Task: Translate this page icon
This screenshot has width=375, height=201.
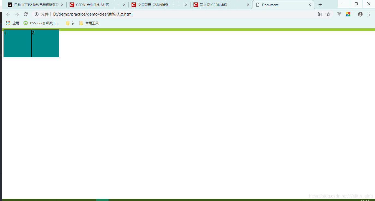Action: (320, 14)
